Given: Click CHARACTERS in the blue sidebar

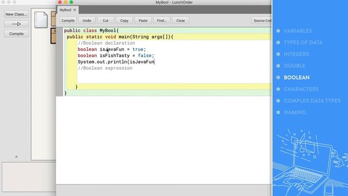Looking at the screenshot, I should [301, 89].
